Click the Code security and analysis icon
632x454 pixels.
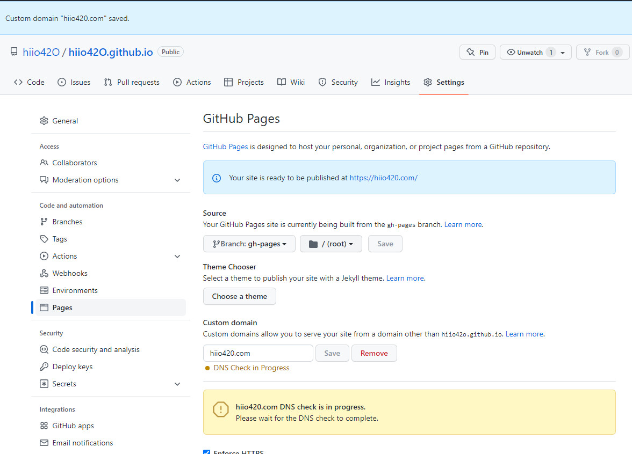[x=44, y=349]
